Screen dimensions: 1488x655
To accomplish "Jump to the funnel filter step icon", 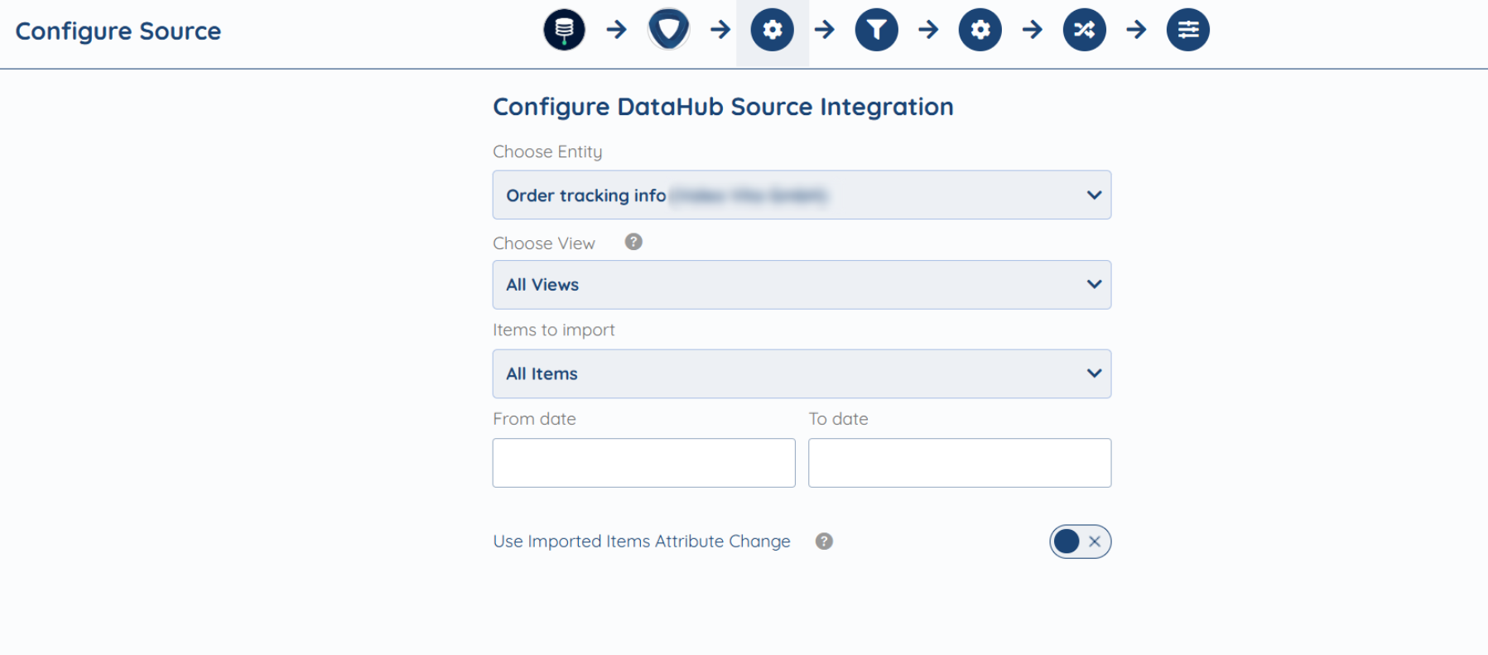I will pyautogui.click(x=877, y=30).
